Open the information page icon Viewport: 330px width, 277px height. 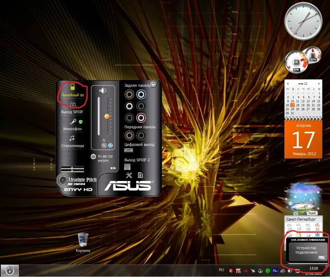[140, 175]
